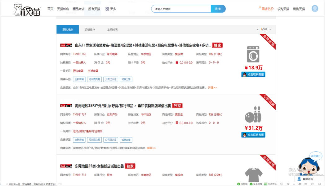Click the user avatar icon
Viewport: 325px width, 186px height.
coord(315,9)
